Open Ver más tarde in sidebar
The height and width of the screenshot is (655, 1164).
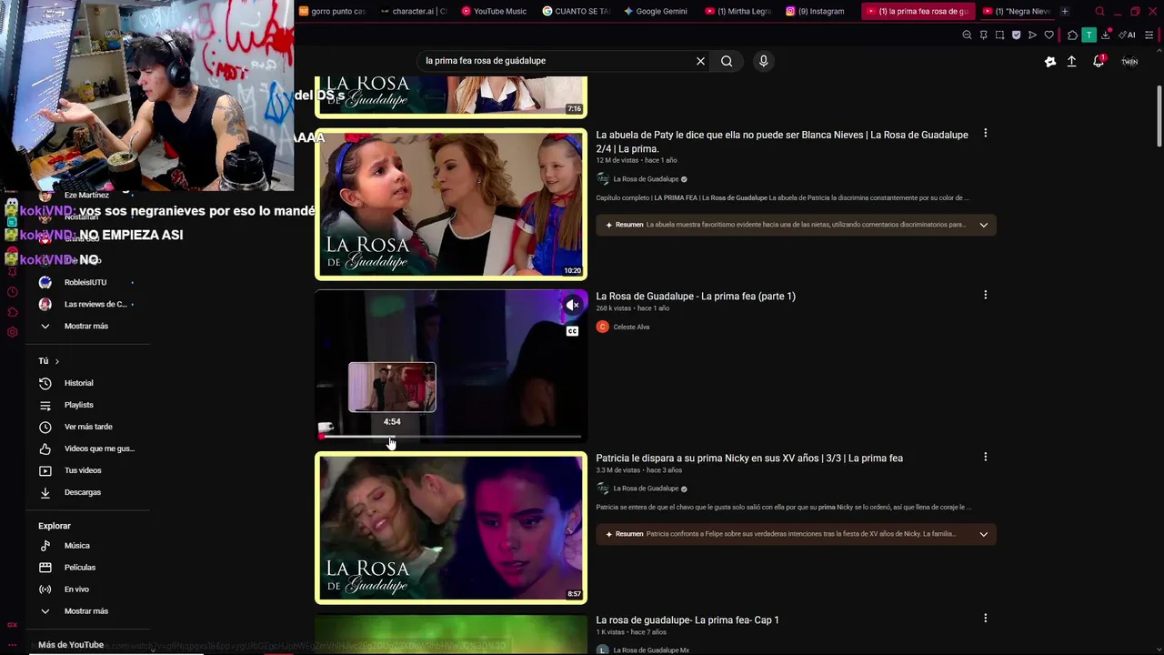86,427
